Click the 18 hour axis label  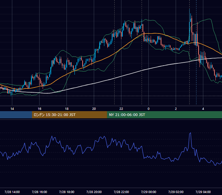pos(67,109)
